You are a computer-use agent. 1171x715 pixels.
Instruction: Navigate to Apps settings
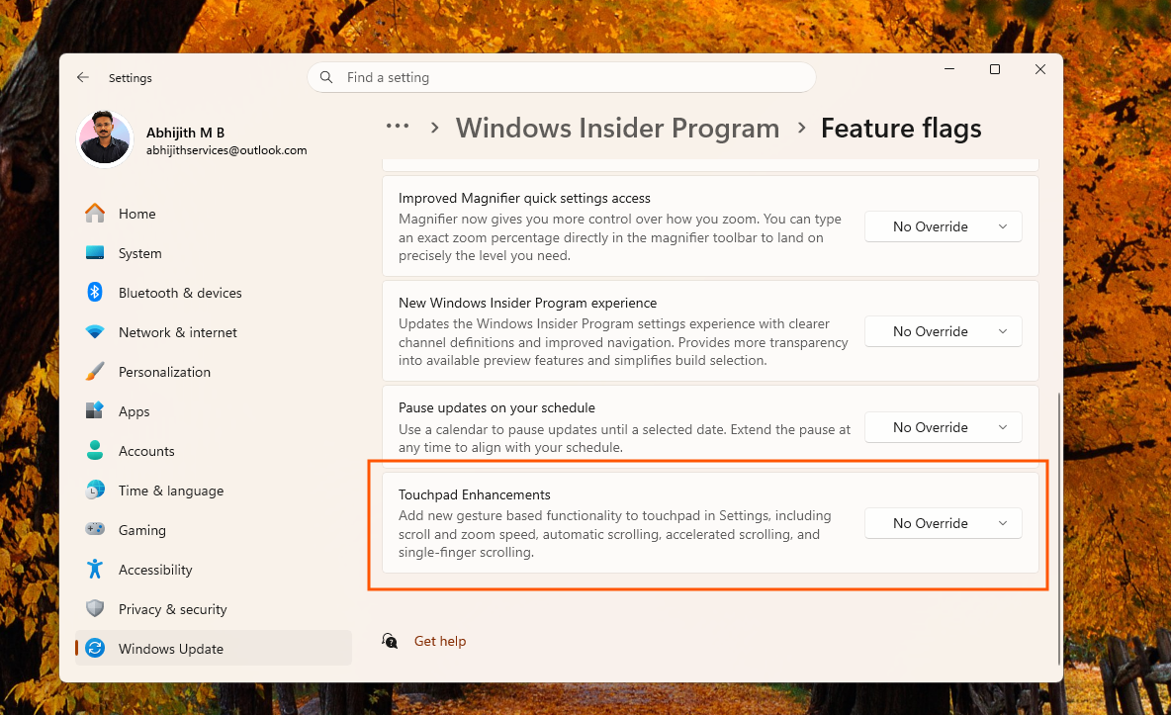[x=213, y=411]
